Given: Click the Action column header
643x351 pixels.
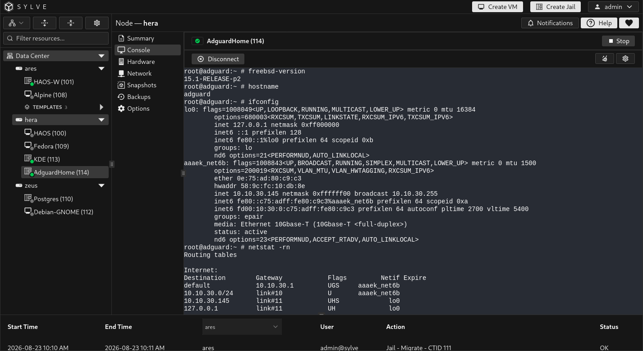Looking at the screenshot, I should [395, 327].
